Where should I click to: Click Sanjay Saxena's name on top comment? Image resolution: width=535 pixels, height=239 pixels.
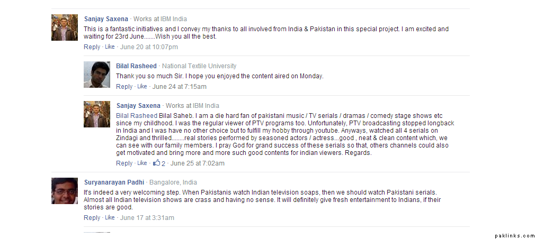pos(106,19)
